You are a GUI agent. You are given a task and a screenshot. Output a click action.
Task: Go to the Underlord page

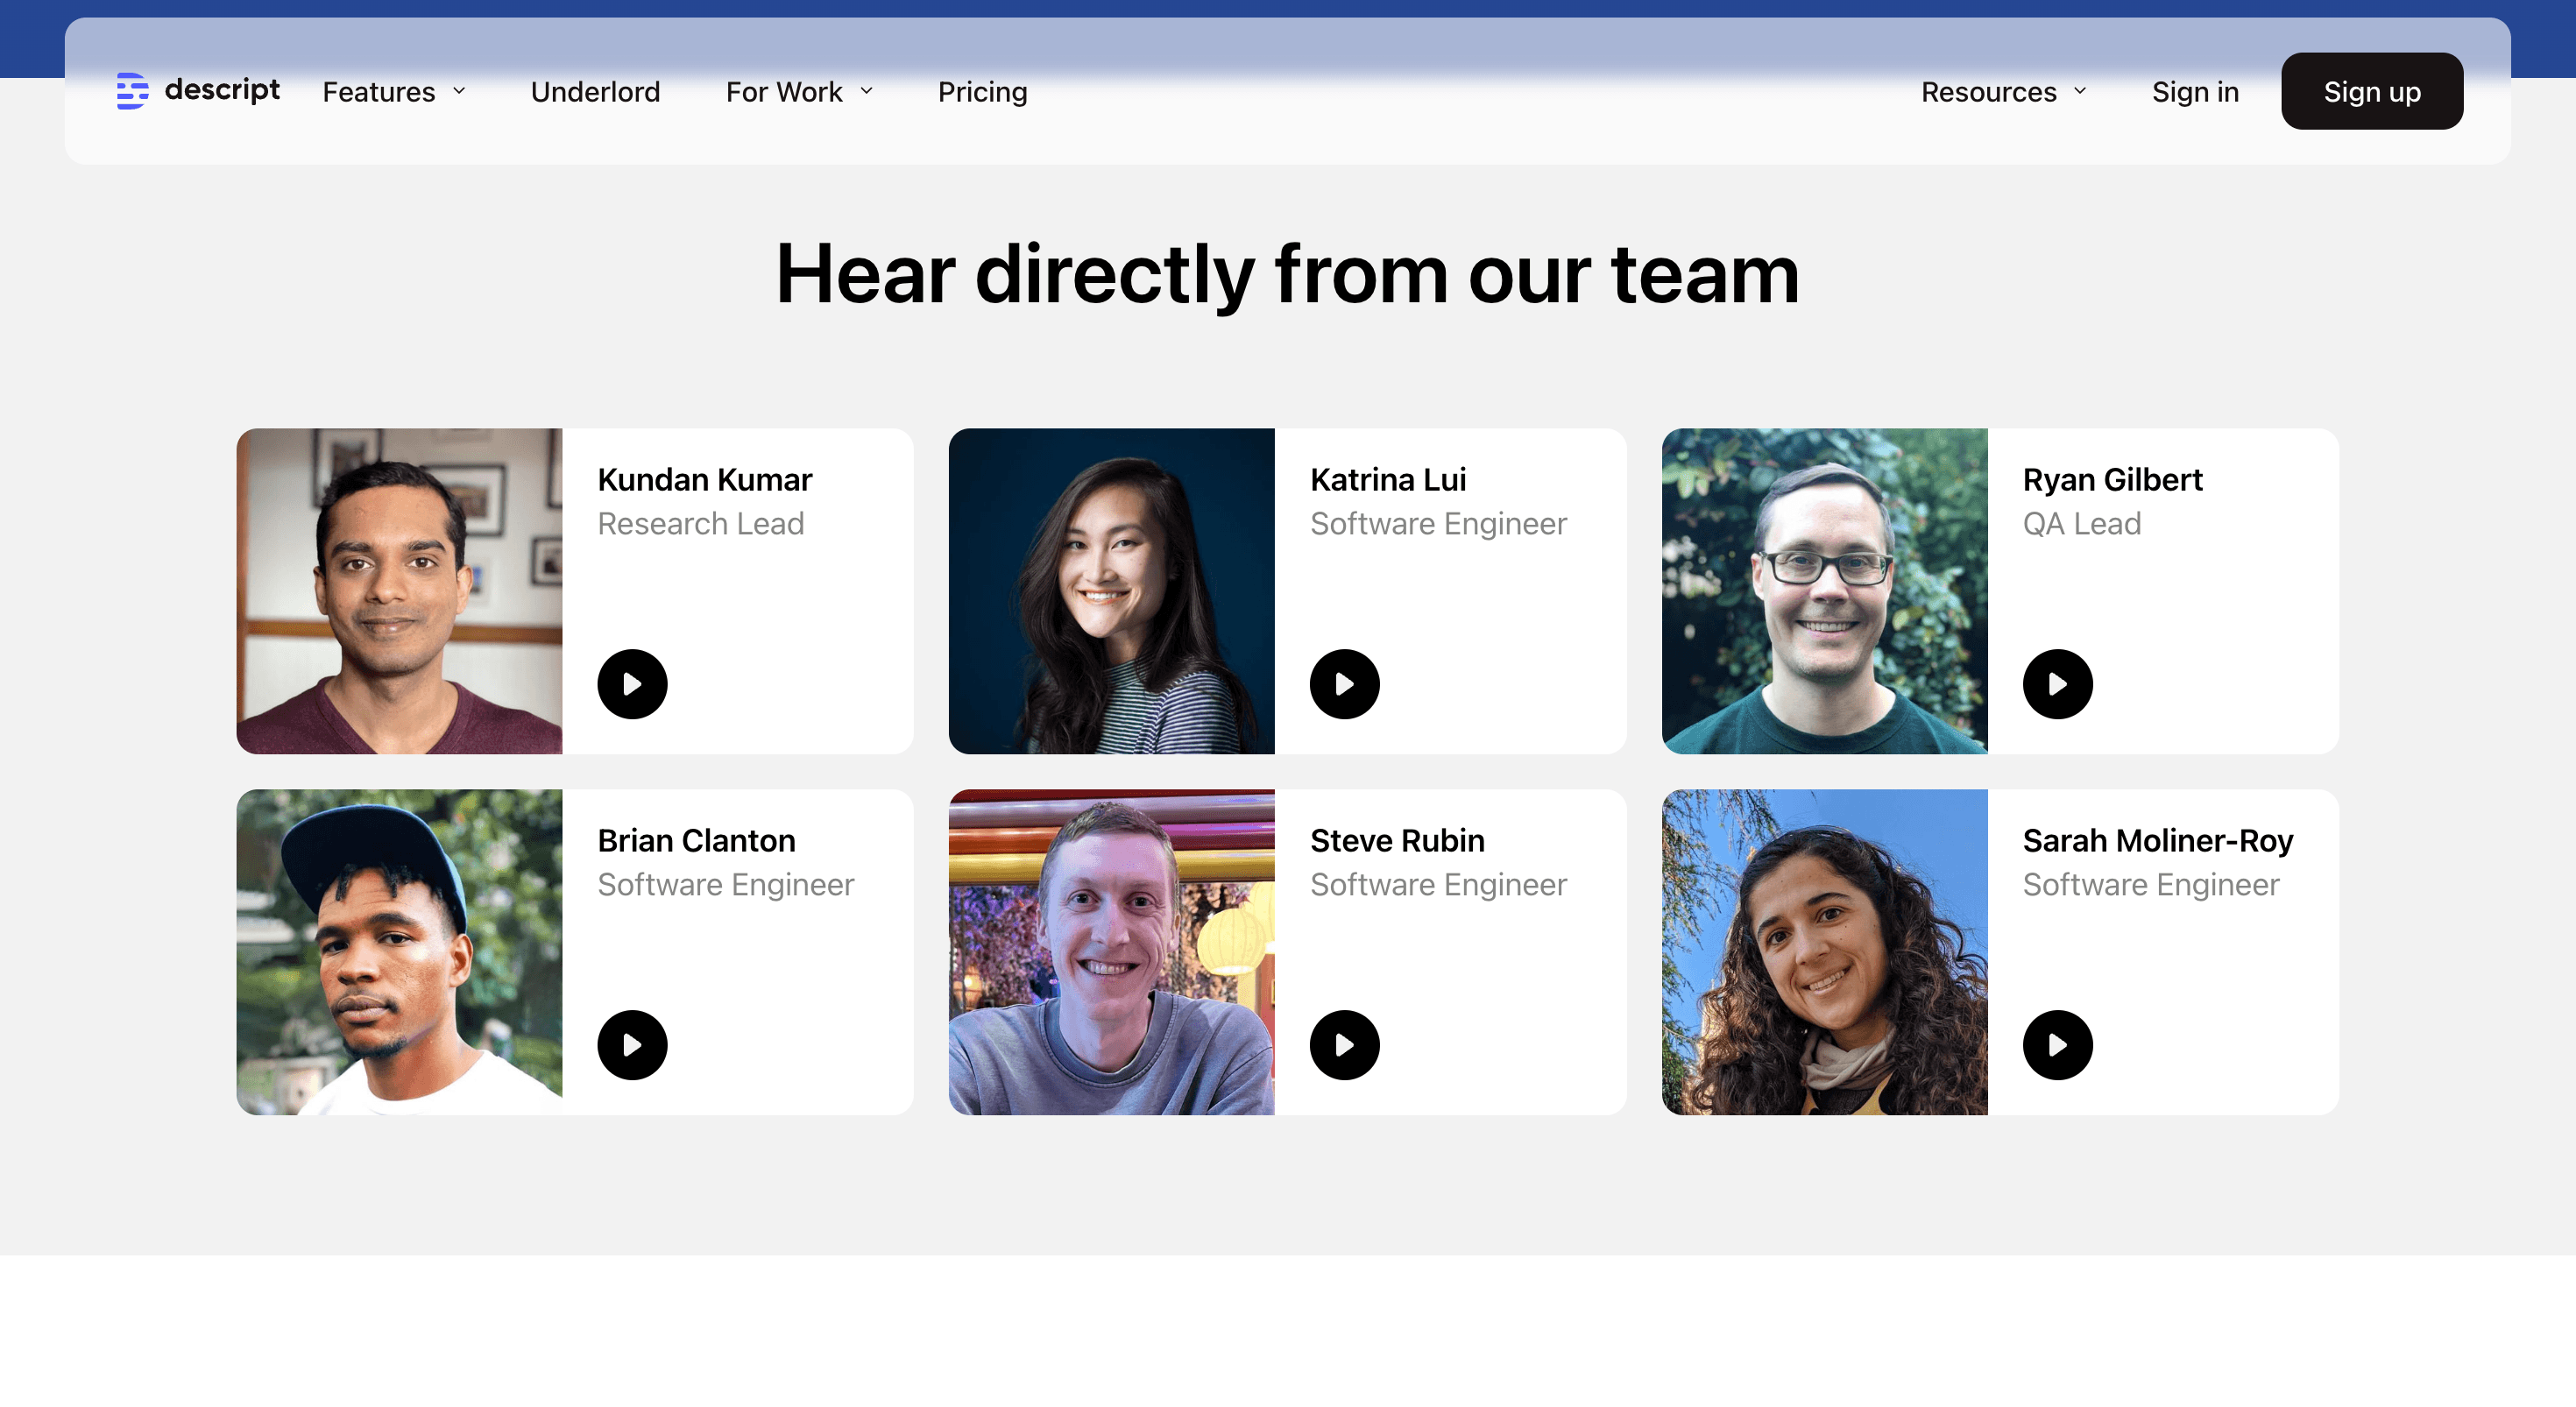tap(595, 92)
